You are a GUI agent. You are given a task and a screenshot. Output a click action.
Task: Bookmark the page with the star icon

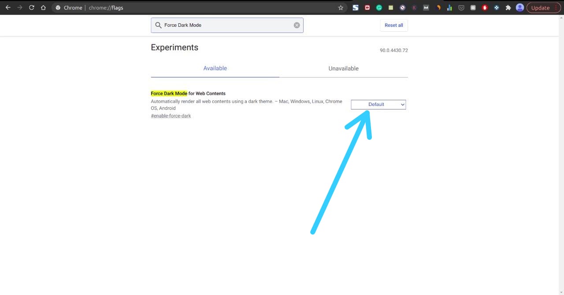(x=341, y=7)
